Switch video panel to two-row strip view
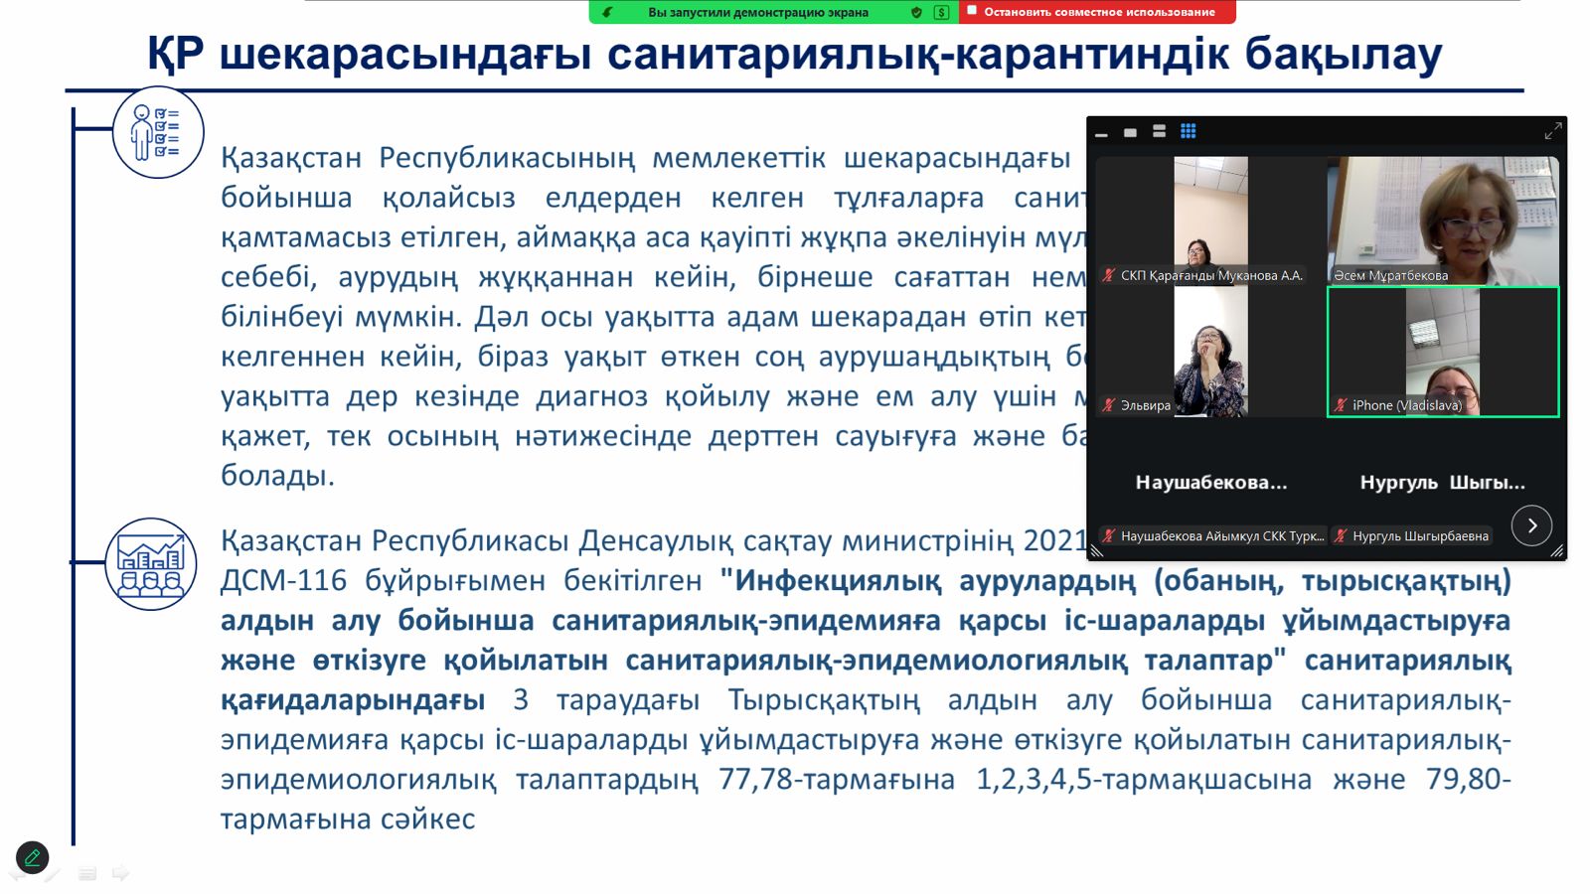Screen dimensions: 1590x894 (x=1159, y=131)
